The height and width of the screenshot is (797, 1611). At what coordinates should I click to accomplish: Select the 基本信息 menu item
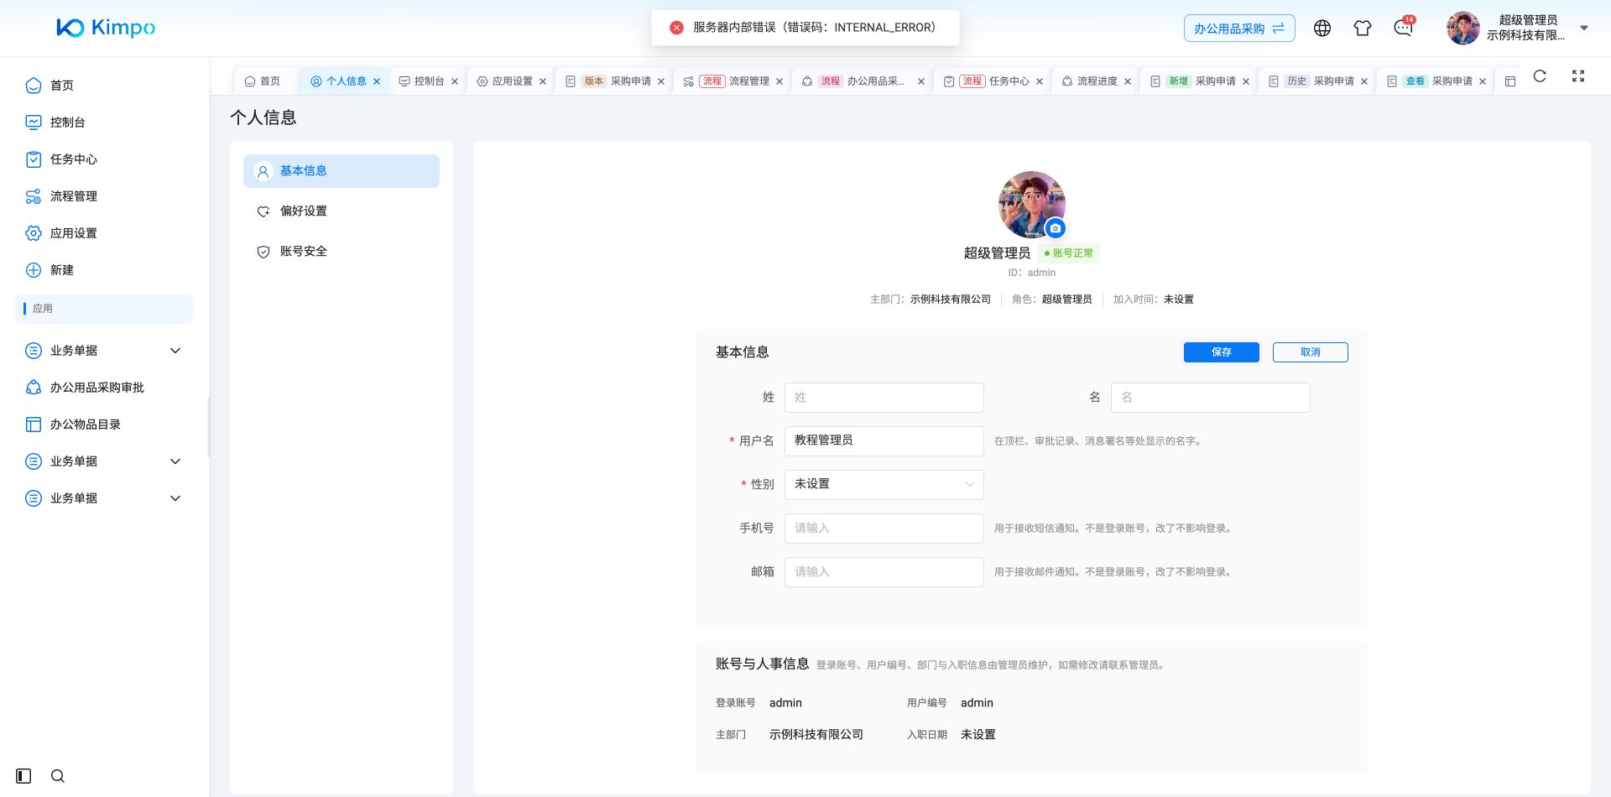coord(341,171)
